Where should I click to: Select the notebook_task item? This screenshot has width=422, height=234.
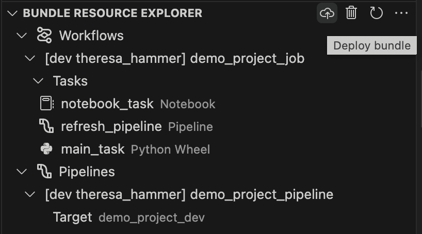point(107,104)
